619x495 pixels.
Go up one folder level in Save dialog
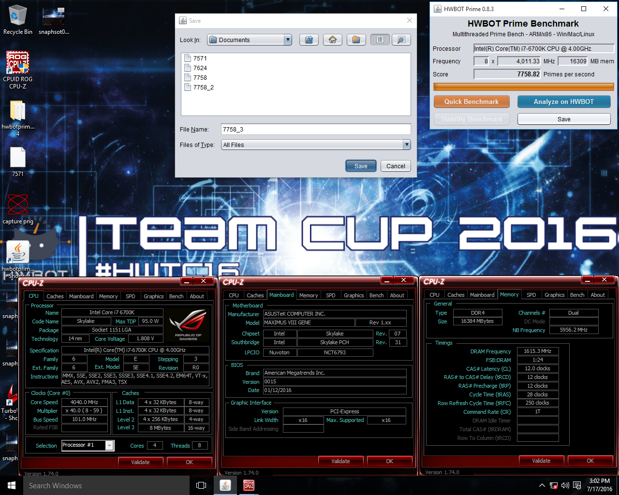309,40
